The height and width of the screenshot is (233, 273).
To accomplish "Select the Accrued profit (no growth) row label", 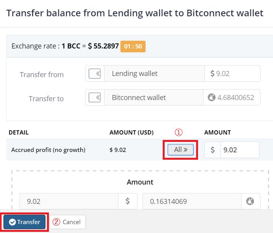I will tap(49, 150).
